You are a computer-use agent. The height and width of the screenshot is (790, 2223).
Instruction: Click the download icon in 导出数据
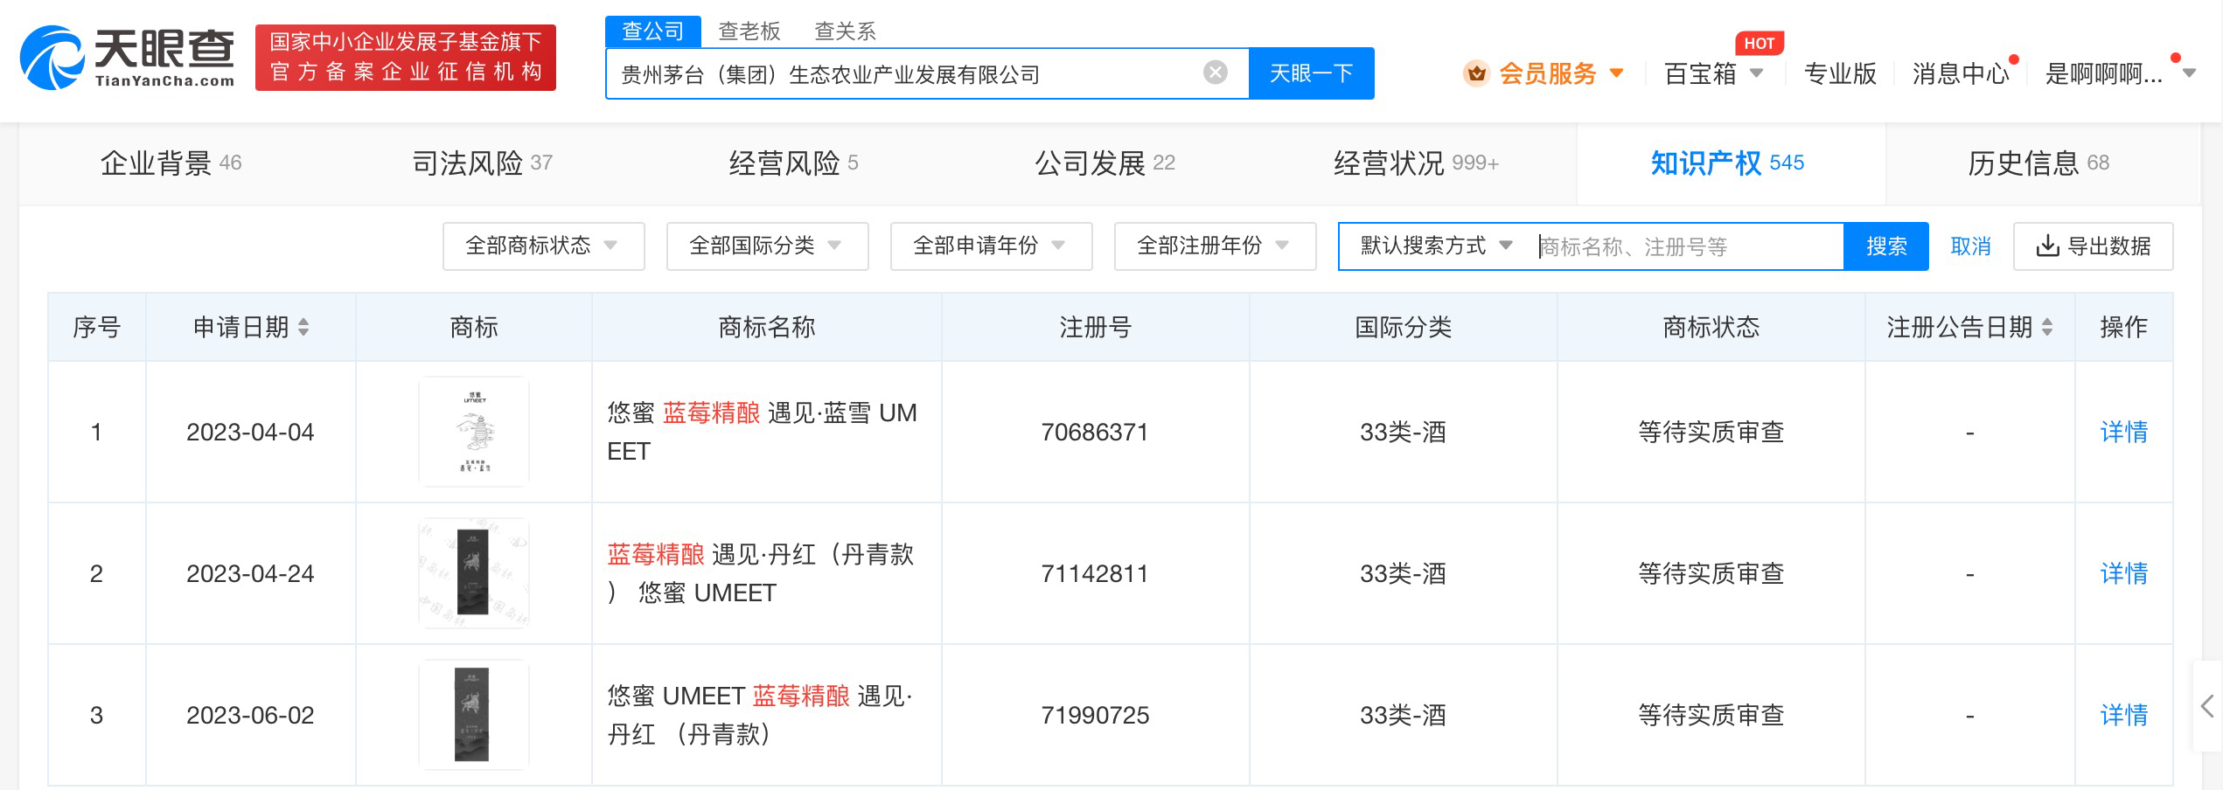click(2047, 246)
